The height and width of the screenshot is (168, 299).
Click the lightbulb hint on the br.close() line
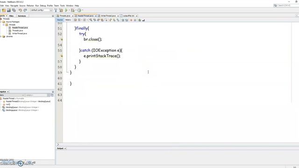(62, 39)
